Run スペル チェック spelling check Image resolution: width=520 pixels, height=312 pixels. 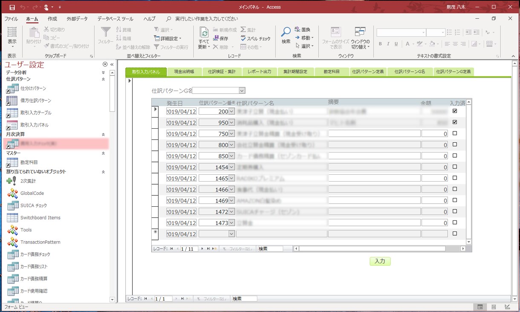[x=255, y=38]
